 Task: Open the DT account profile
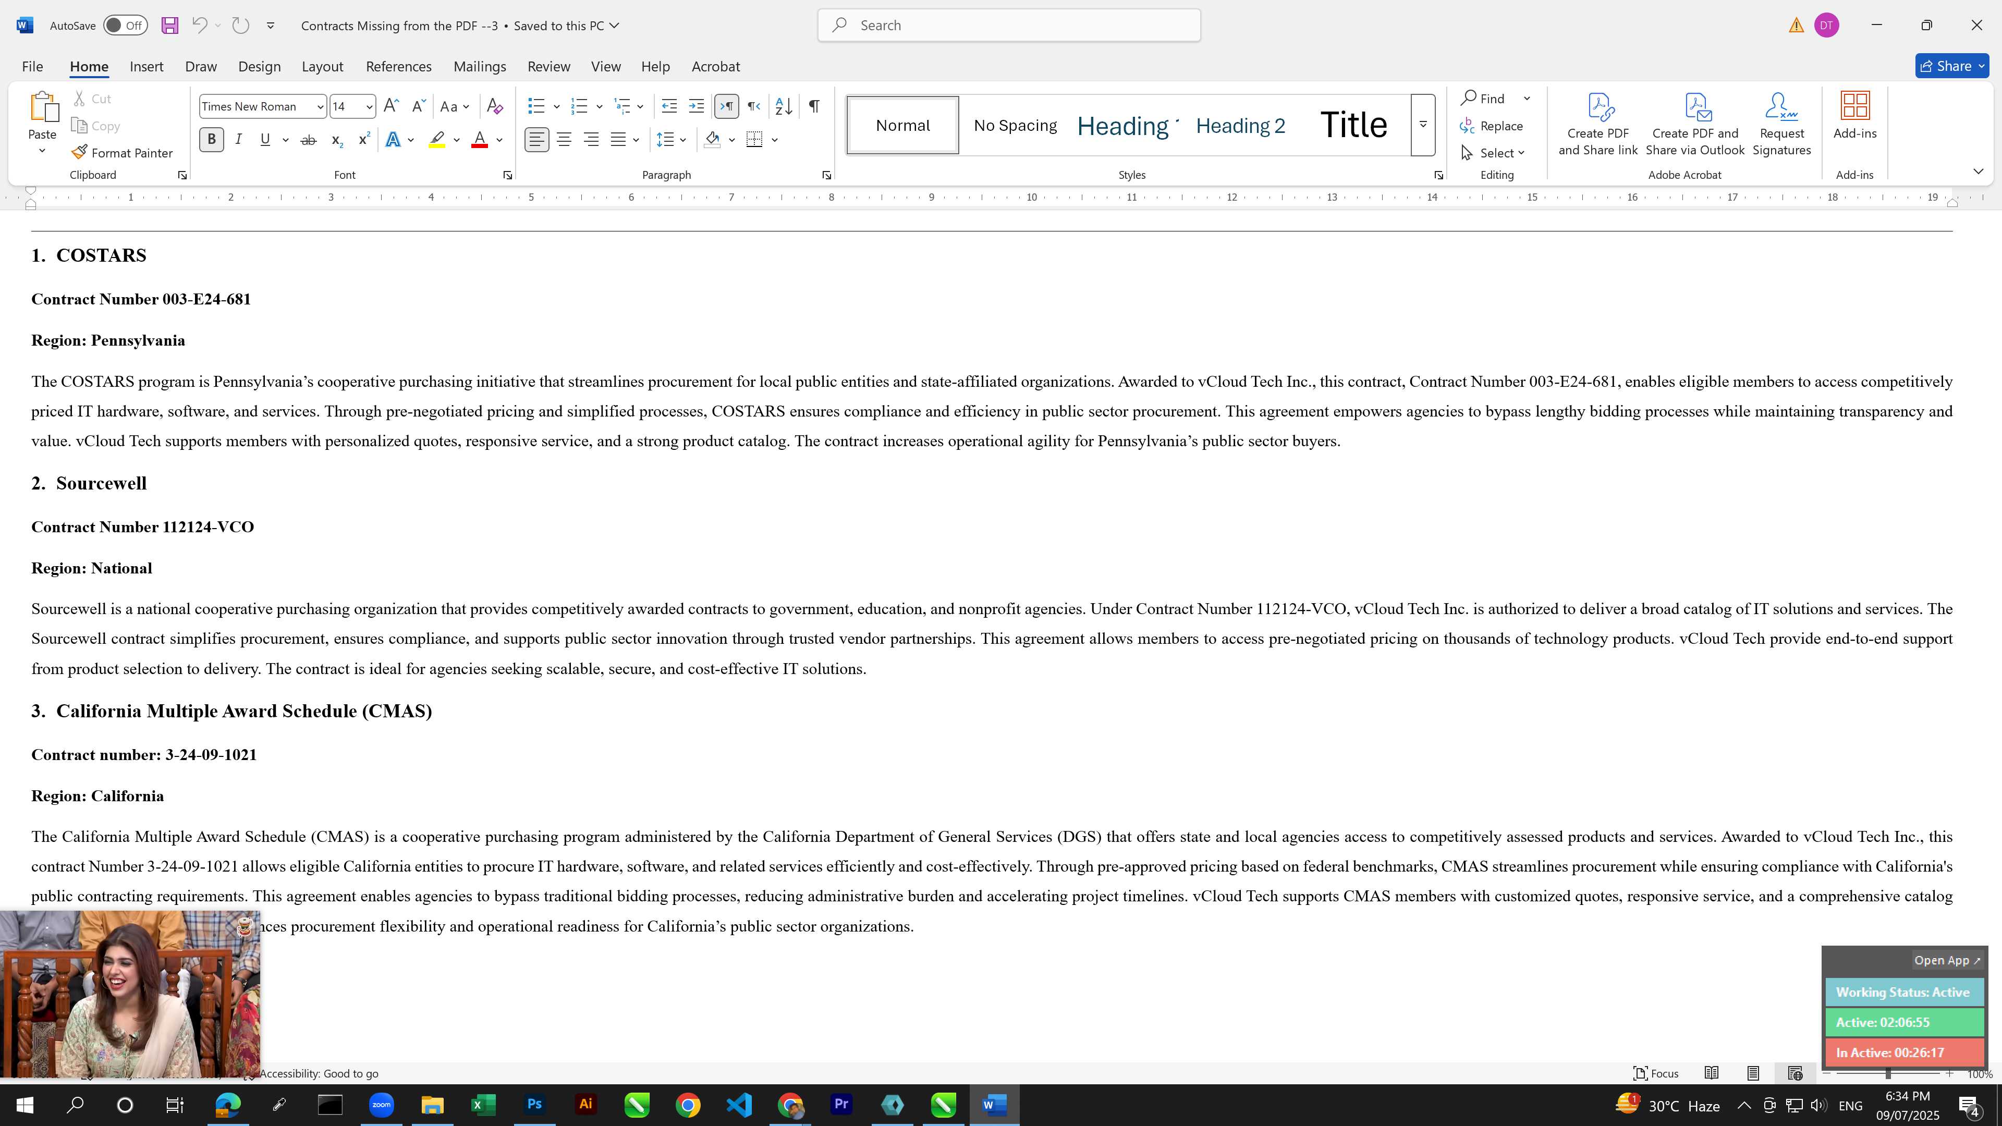pos(1826,26)
